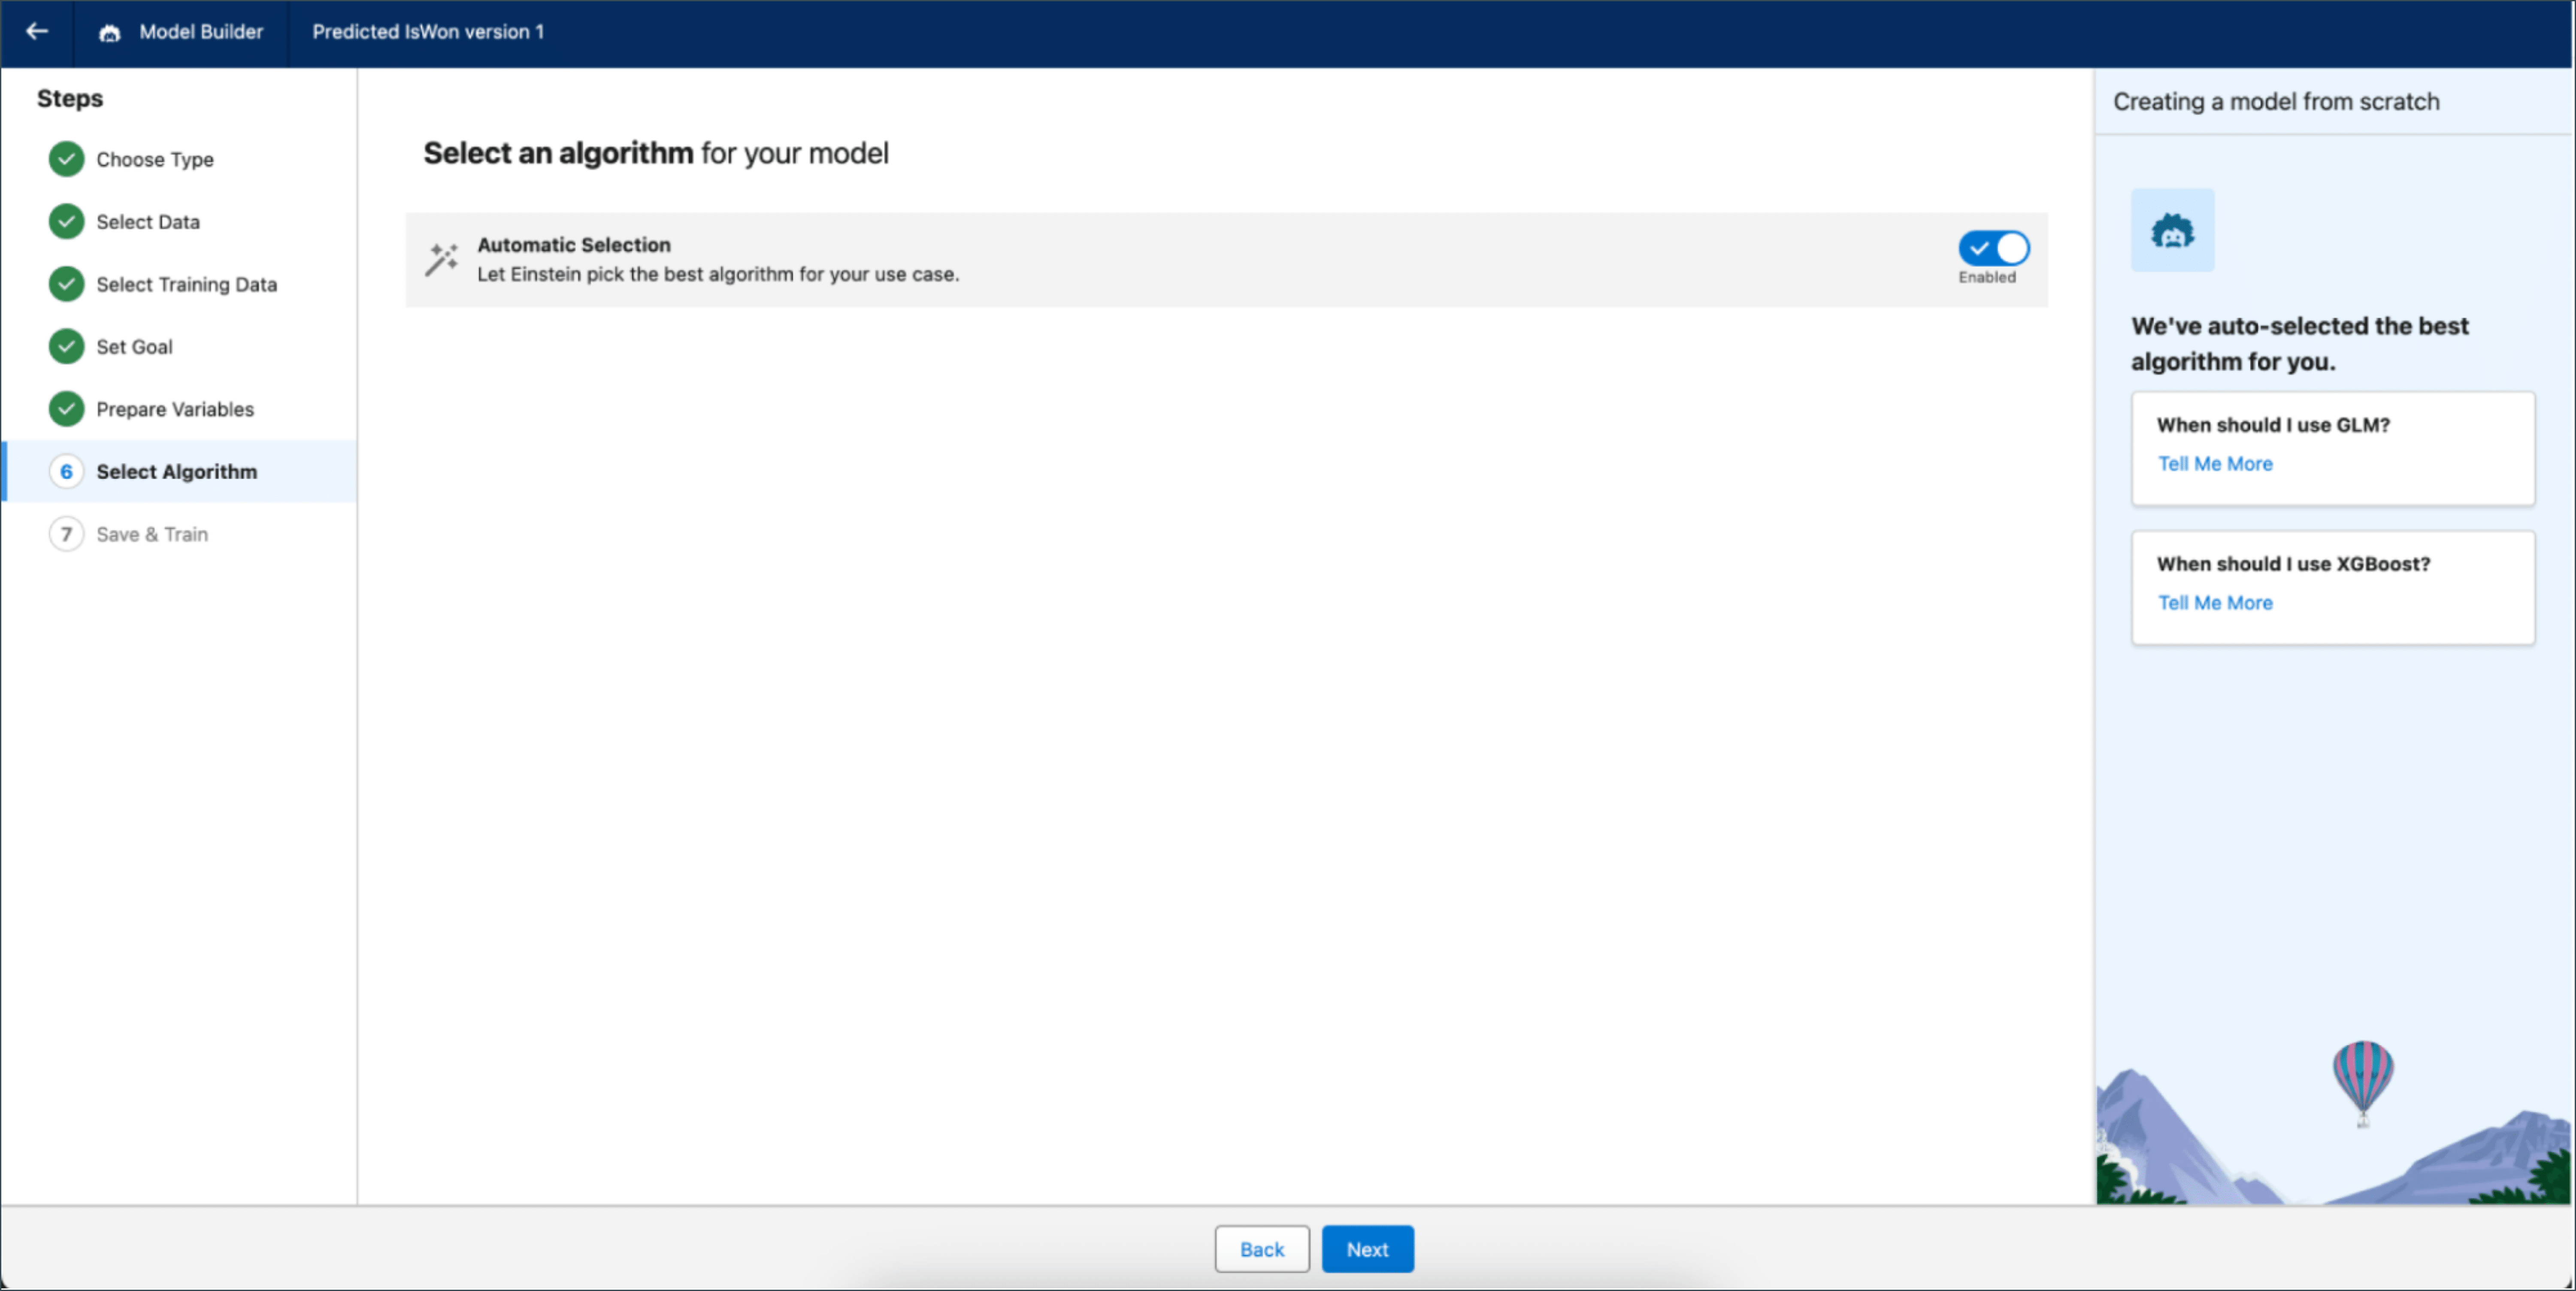Click the Back button

click(1262, 1249)
